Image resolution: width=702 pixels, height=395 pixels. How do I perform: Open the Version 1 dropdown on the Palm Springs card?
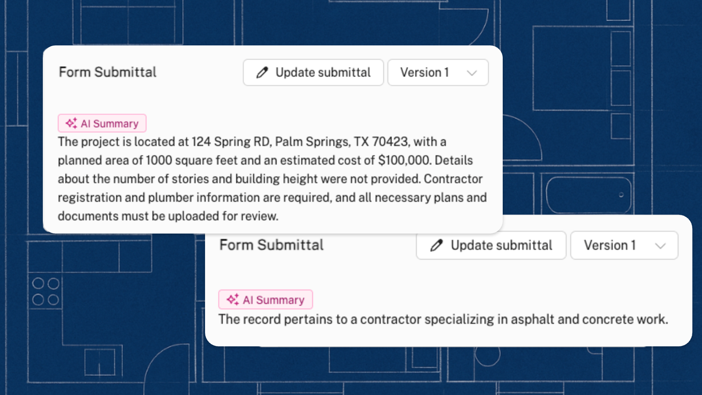click(x=438, y=72)
